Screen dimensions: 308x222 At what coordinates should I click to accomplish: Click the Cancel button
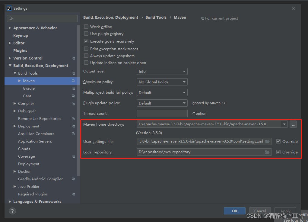[260, 211]
